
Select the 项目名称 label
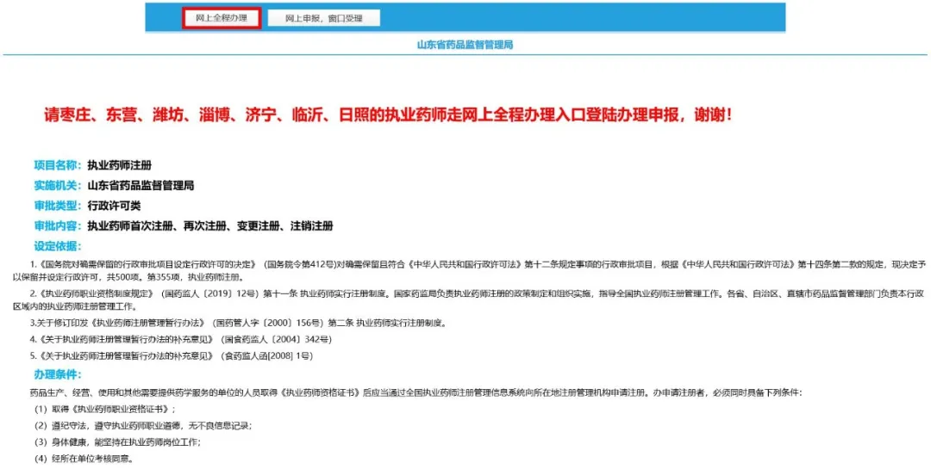[x=58, y=165]
